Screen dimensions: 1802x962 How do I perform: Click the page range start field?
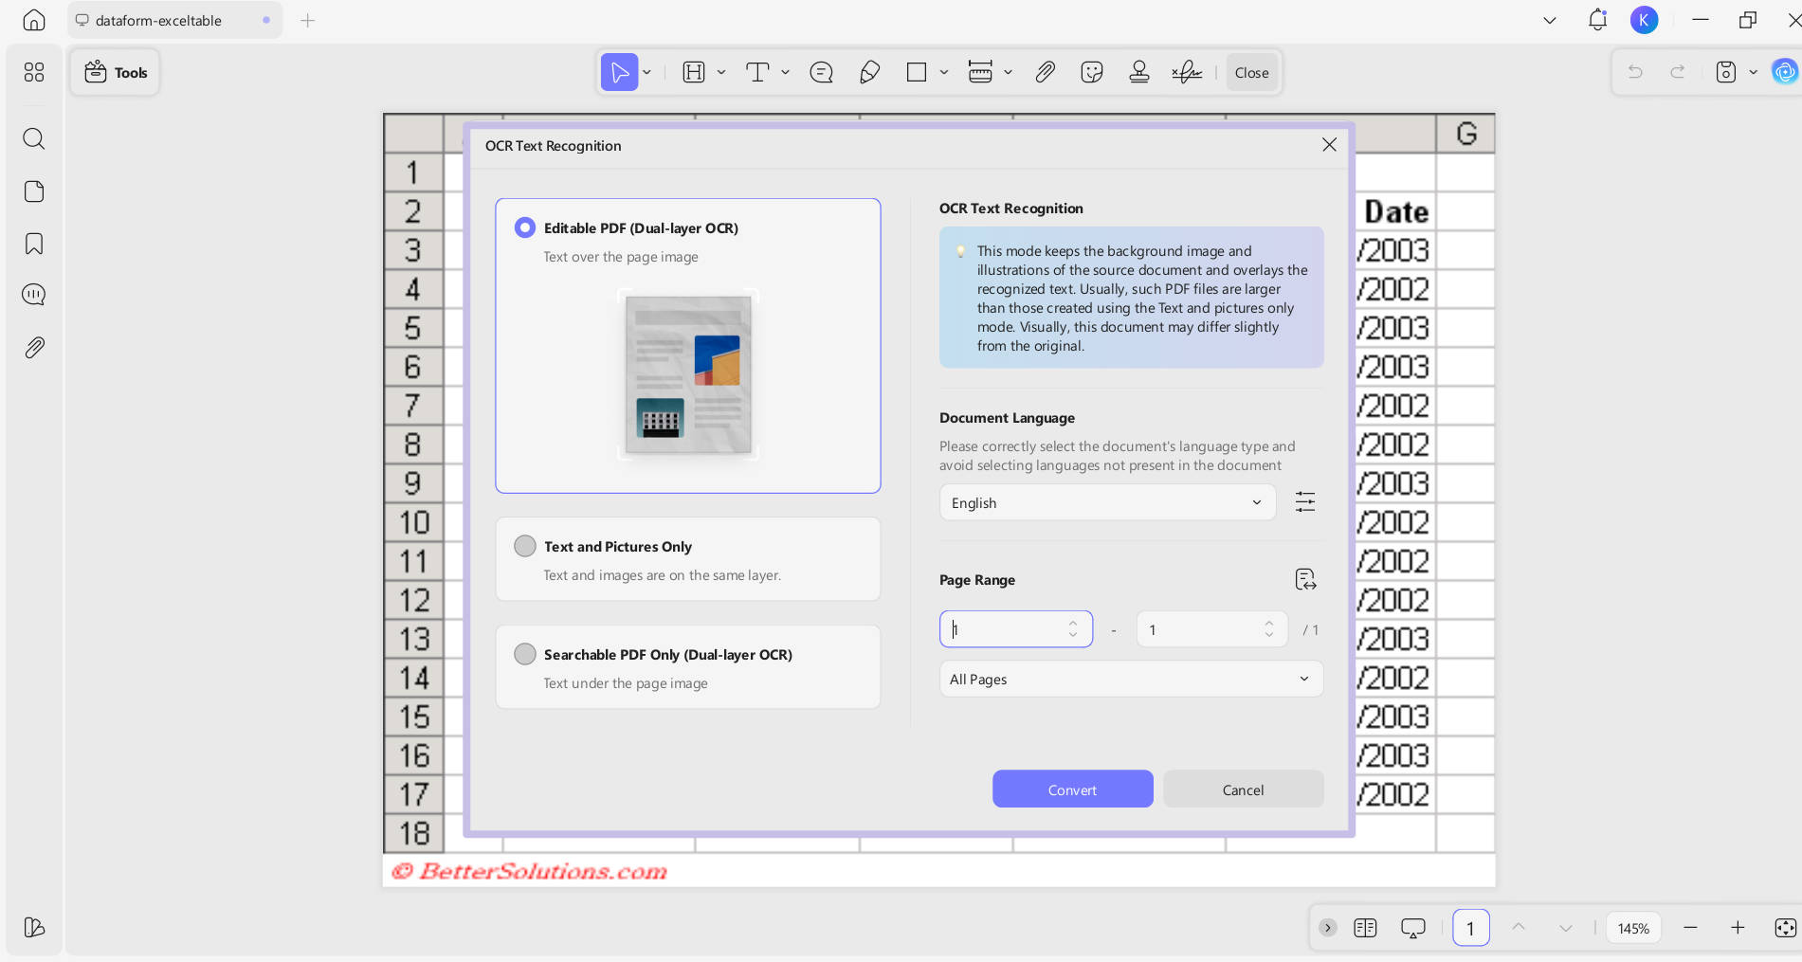point(1015,629)
